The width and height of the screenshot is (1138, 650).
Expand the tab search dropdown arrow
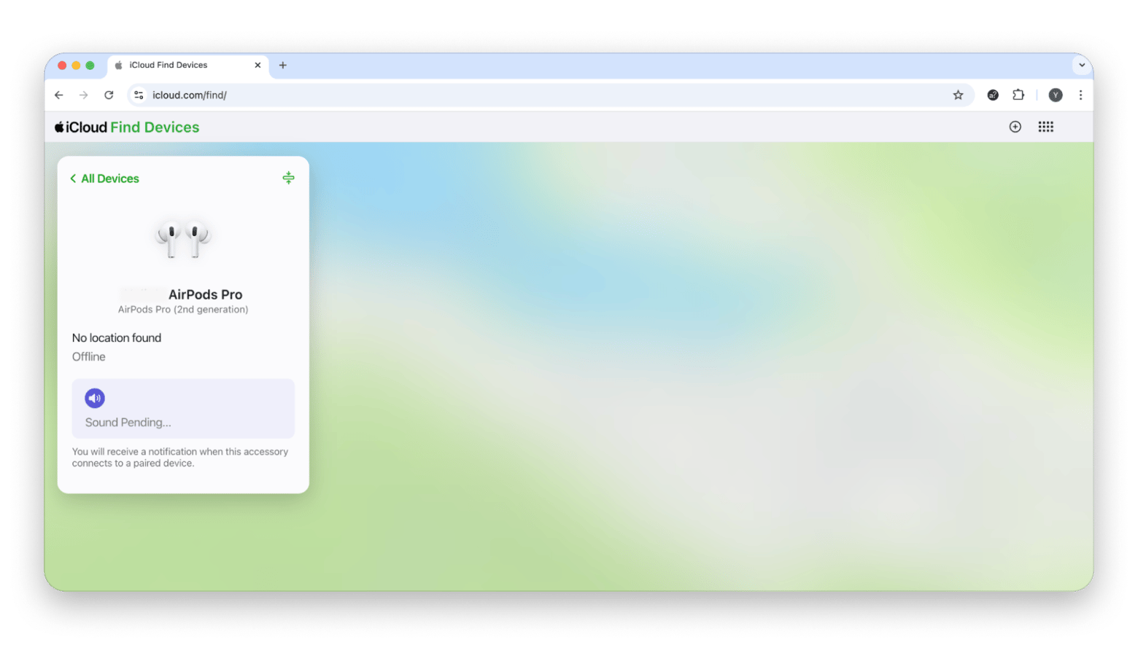(1081, 65)
